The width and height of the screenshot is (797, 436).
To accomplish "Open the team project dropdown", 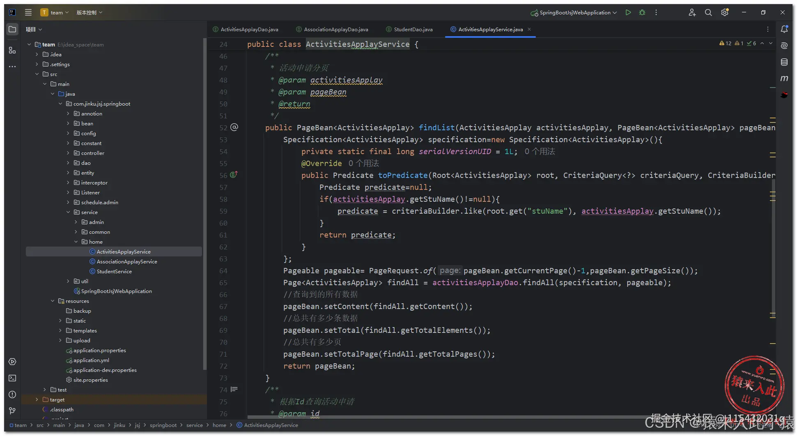I will point(55,12).
